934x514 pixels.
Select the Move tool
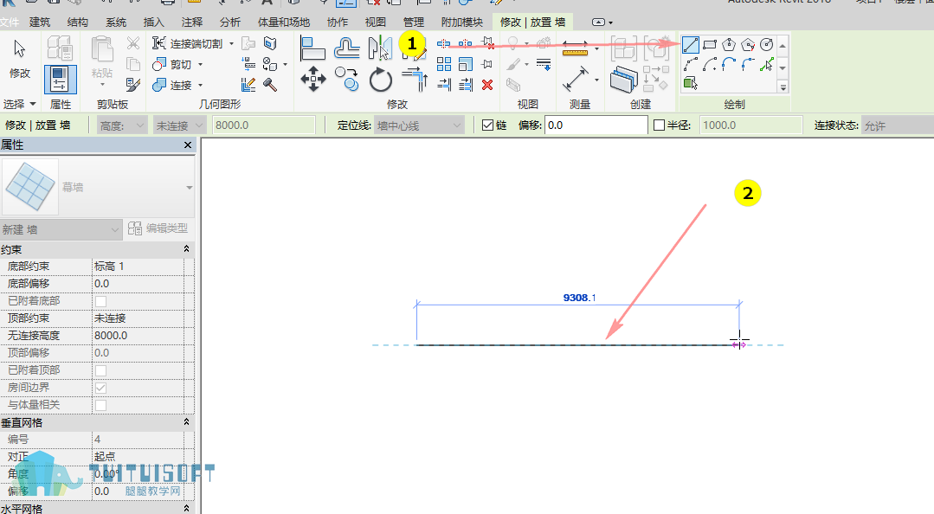pyautogui.click(x=312, y=80)
